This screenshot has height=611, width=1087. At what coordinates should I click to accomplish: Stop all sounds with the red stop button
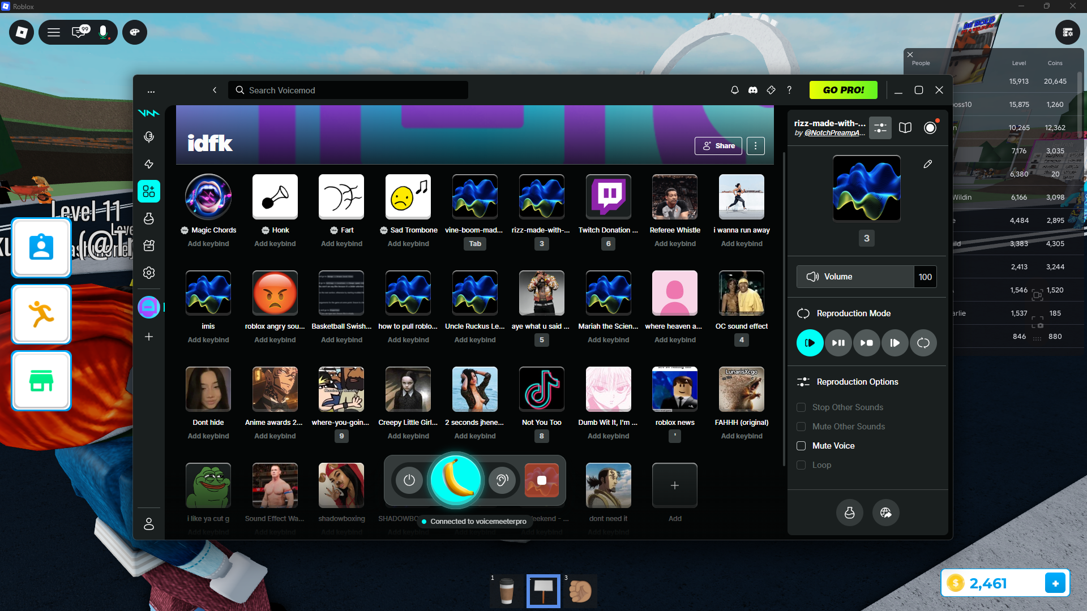[542, 480]
